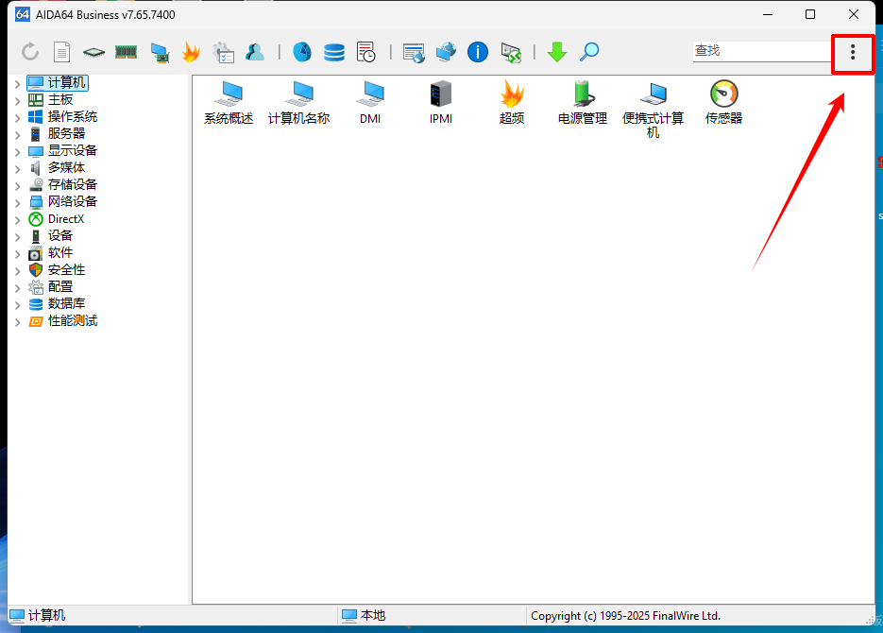Viewport: 883px width, 633px height.
Task: Open the 计算机名称 icon
Action: [x=299, y=102]
